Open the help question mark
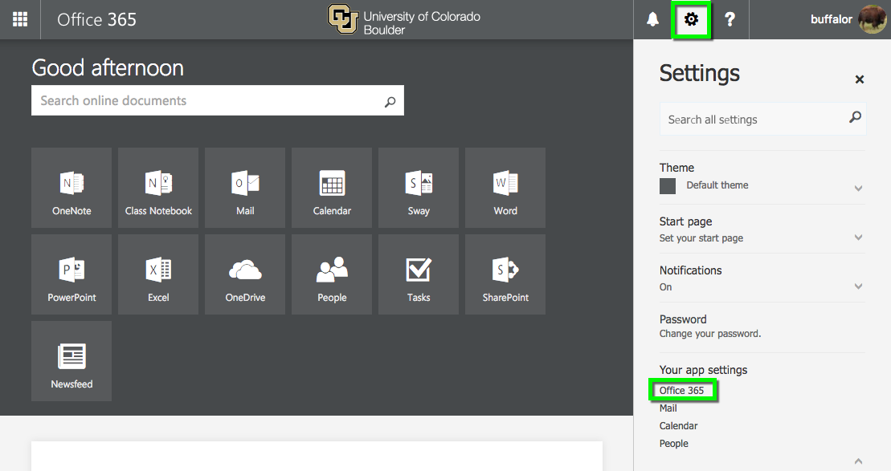The width and height of the screenshot is (891, 471). [x=730, y=19]
